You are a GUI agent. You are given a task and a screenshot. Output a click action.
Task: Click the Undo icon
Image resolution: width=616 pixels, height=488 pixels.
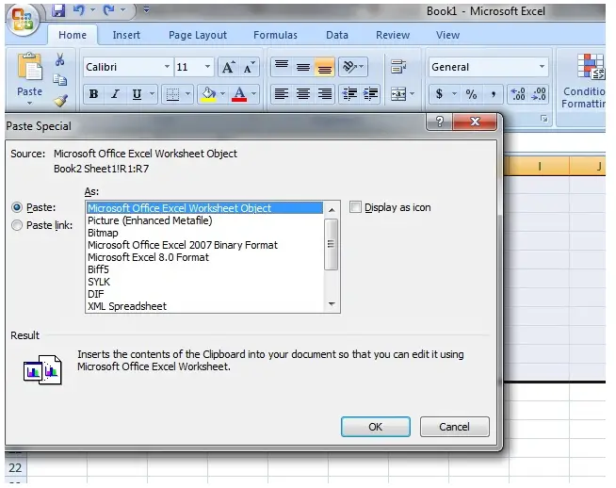tap(79, 10)
